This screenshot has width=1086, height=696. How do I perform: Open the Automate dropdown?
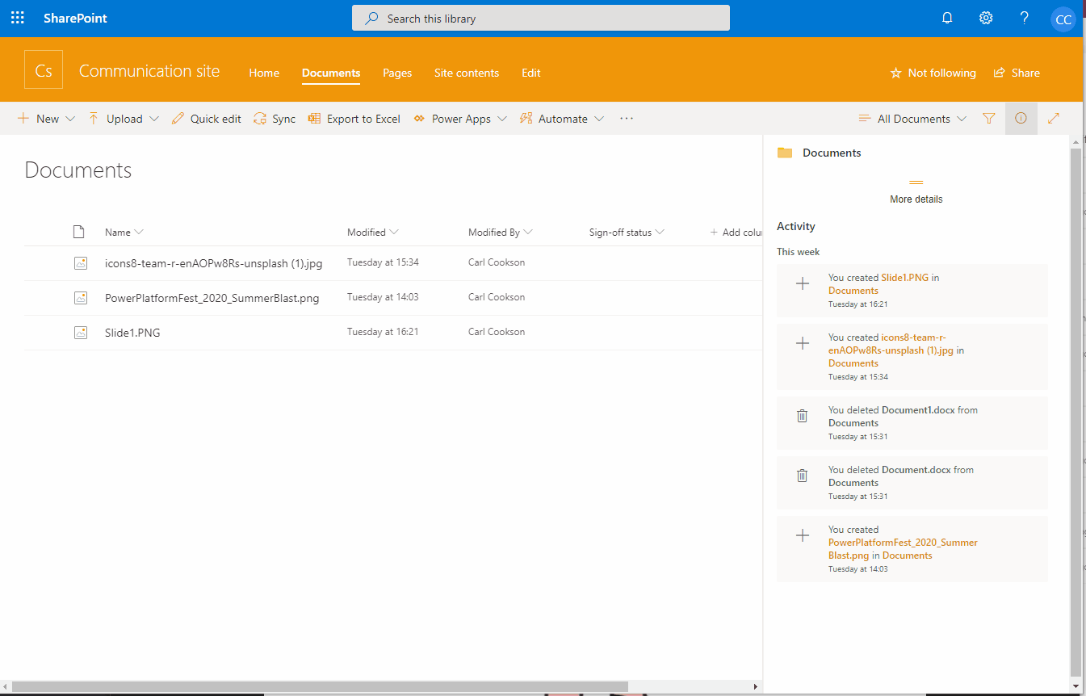pos(563,119)
